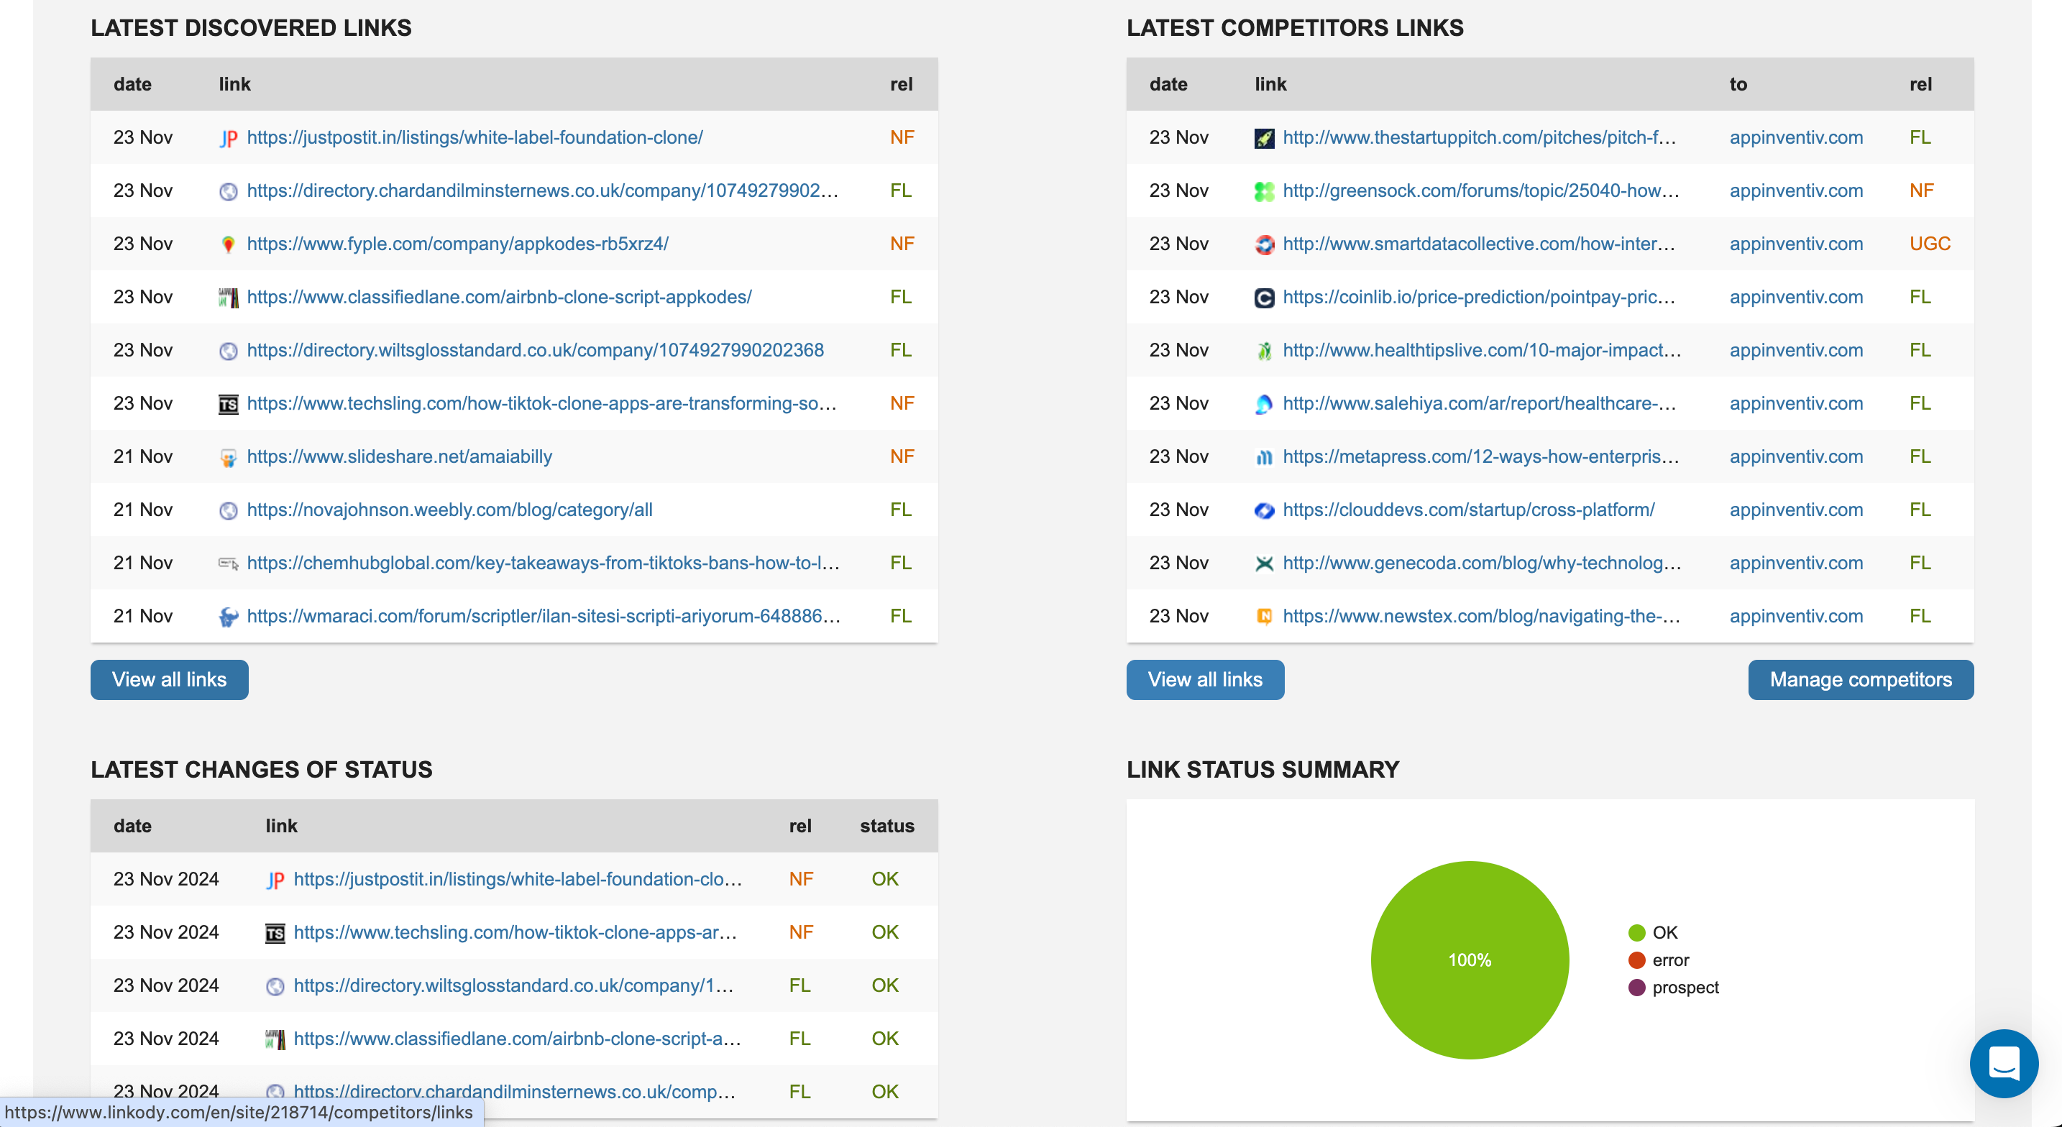Screen dimensions: 2062x1127
Task: Click the green 100% pie chart
Action: tap(1470, 960)
